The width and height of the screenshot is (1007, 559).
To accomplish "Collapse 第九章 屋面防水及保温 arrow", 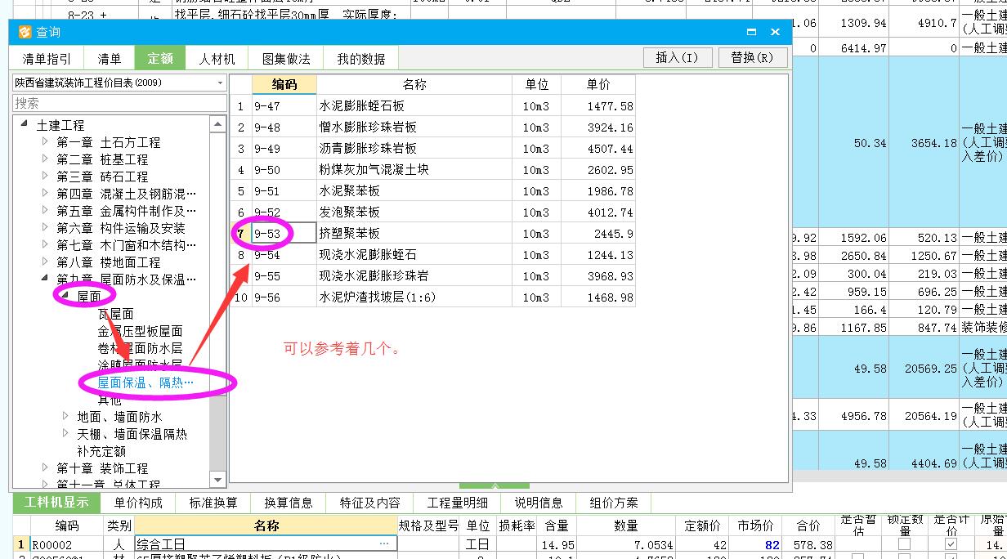I will coord(45,279).
